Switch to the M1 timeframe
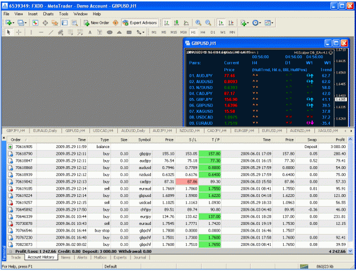Viewport: 356px width, 271px height. point(154,32)
